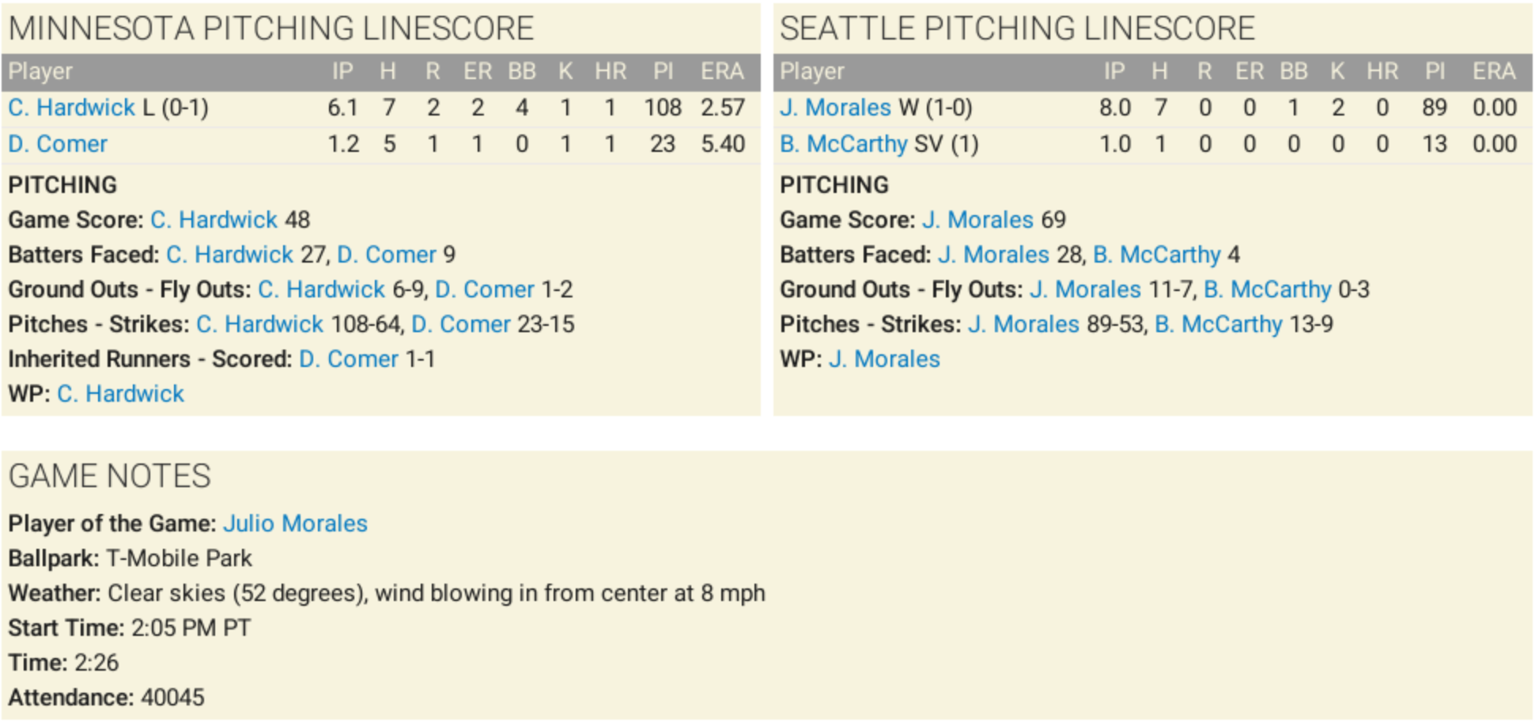Open D. Comer beside Inherited Runners - Scored
The height and width of the screenshot is (726, 1539).
[349, 359]
